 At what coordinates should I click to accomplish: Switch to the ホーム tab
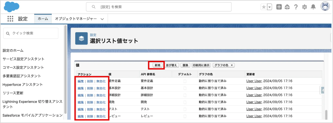43,19
